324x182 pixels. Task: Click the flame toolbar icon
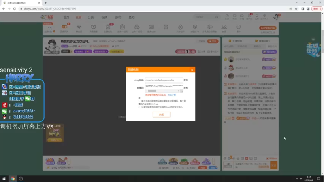click(x=180, y=27)
